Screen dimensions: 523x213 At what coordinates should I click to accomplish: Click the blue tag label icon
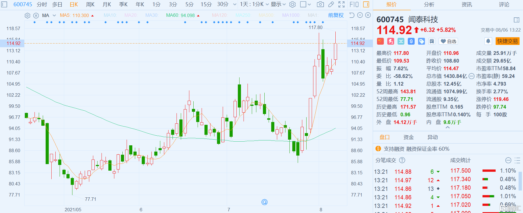[x=421, y=41]
